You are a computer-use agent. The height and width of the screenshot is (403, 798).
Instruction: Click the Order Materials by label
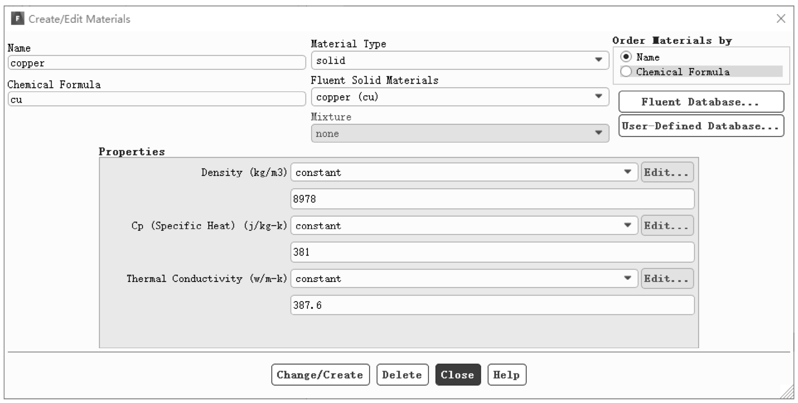tap(672, 41)
